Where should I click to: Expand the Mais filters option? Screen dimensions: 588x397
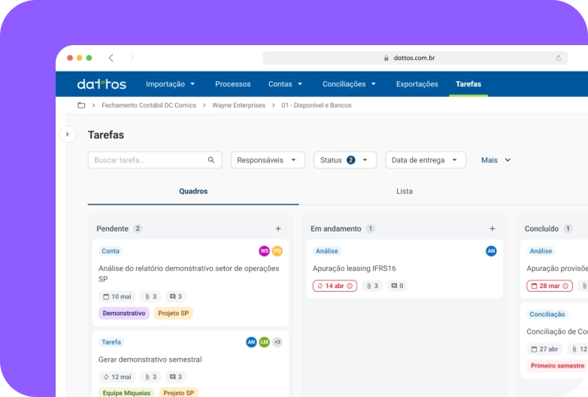tap(496, 160)
